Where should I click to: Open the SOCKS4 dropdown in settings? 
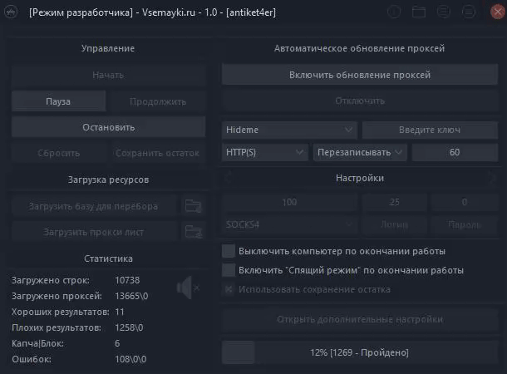(x=290, y=224)
